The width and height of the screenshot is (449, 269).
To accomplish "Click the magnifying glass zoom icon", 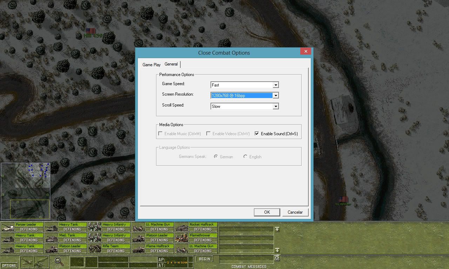I will (x=59, y=261).
